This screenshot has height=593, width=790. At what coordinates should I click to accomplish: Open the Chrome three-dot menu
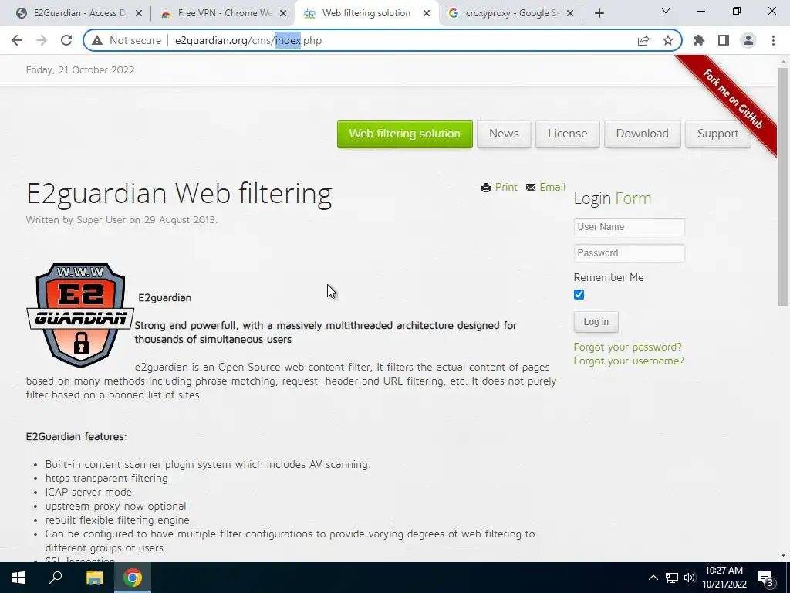tap(773, 40)
